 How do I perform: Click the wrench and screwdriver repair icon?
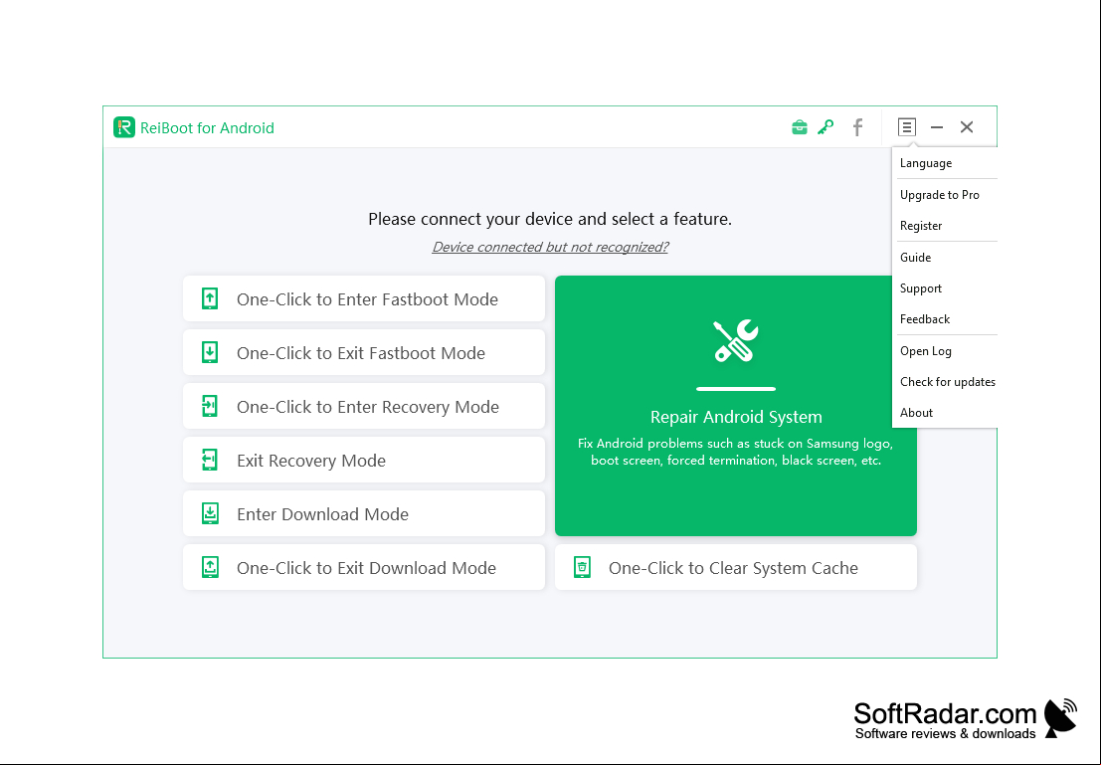[735, 340]
